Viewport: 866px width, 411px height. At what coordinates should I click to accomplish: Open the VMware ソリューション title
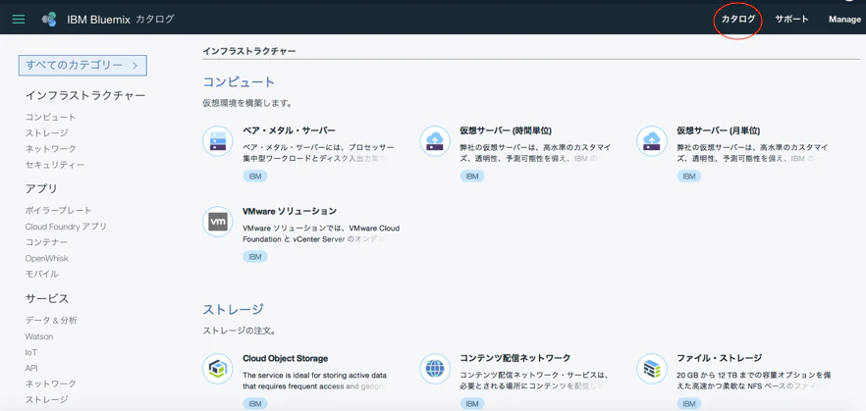pos(290,211)
